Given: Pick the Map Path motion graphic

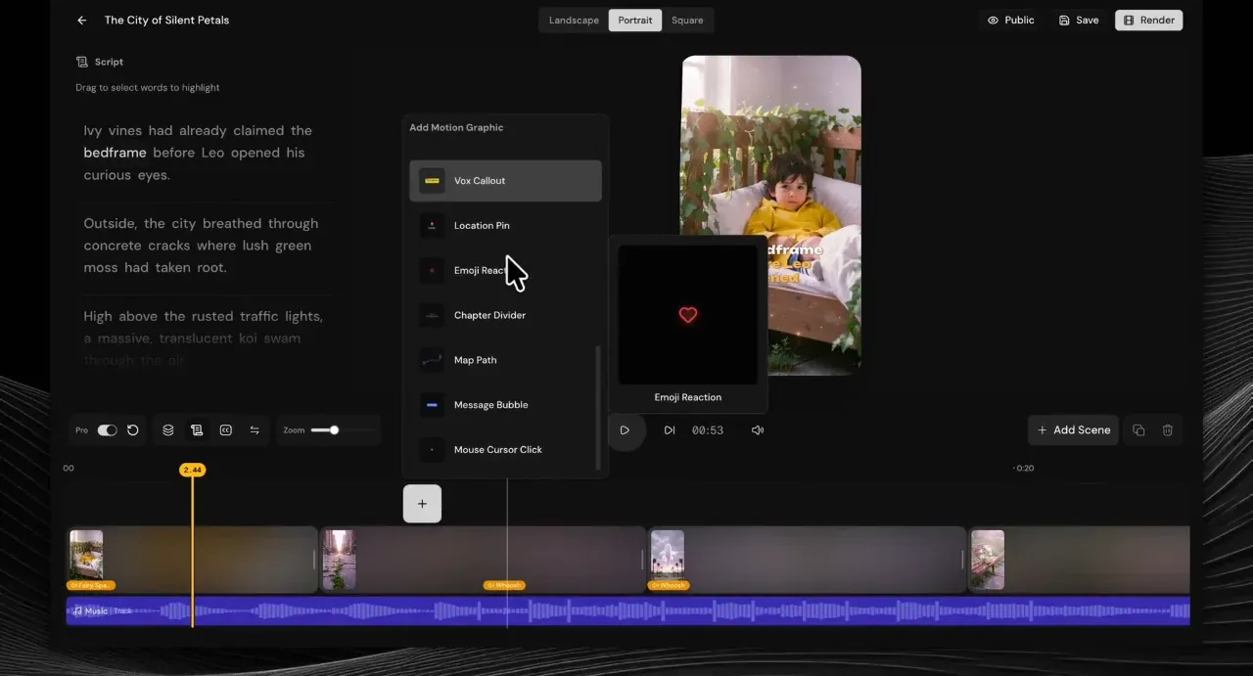Looking at the screenshot, I should (x=505, y=360).
